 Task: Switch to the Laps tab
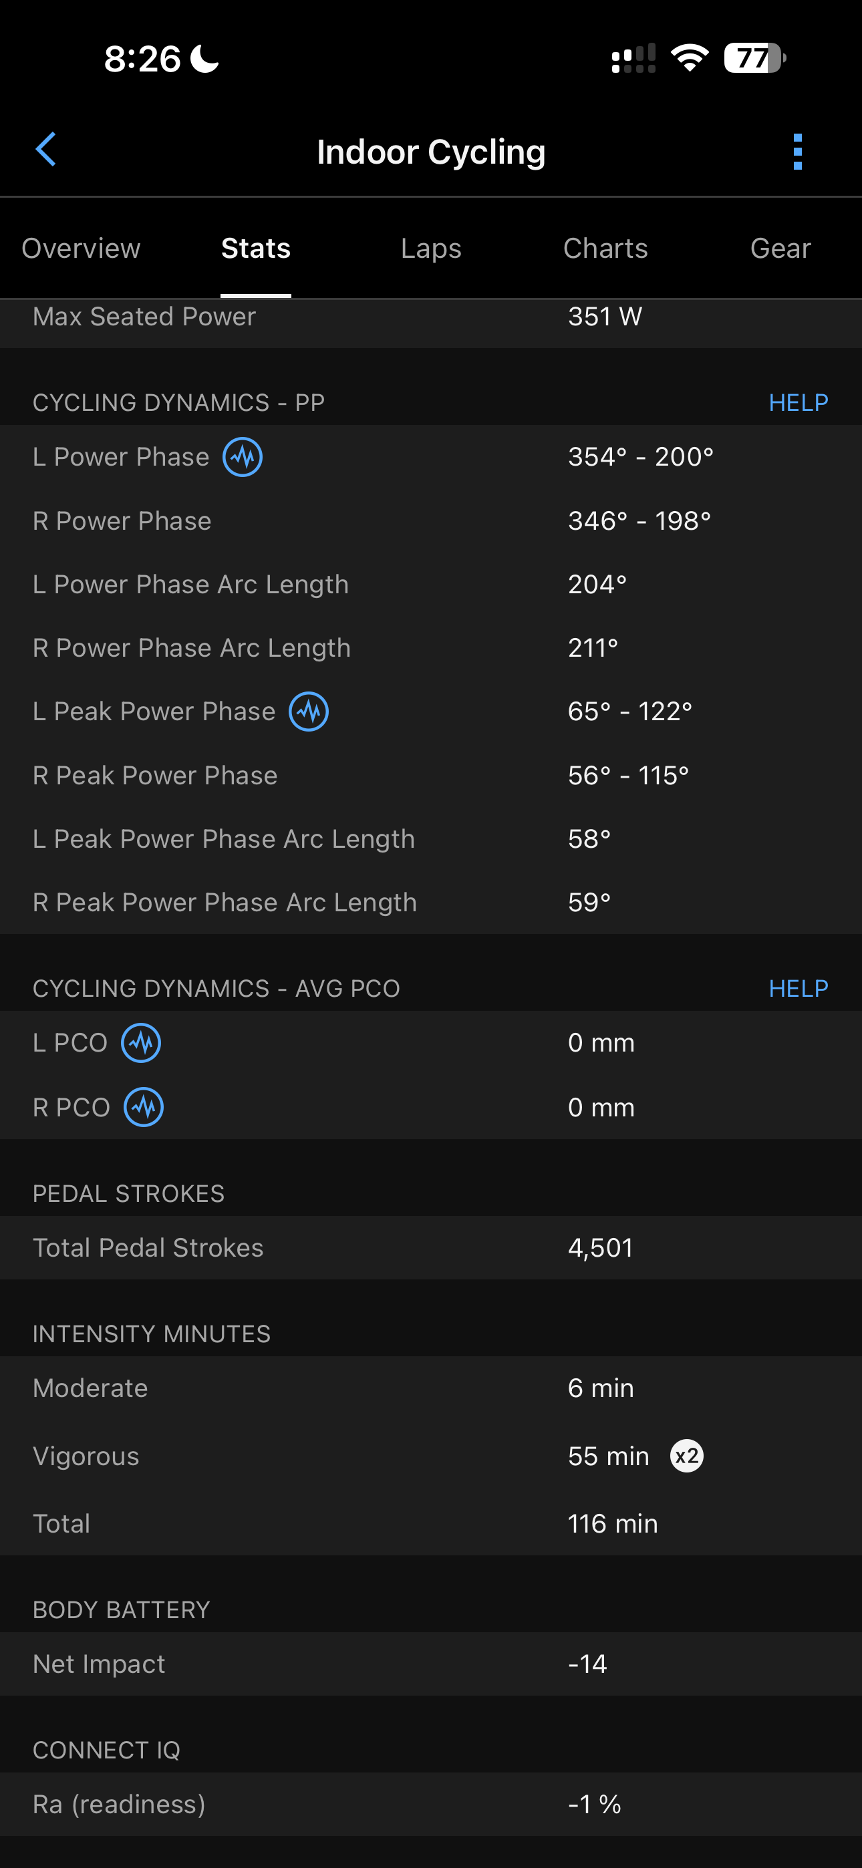pyautogui.click(x=431, y=249)
